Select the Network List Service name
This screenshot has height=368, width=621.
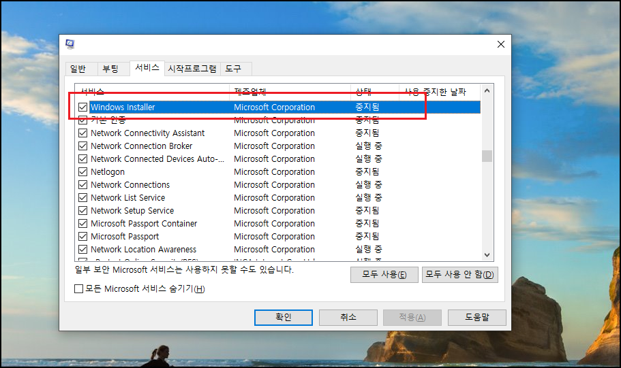tap(128, 198)
